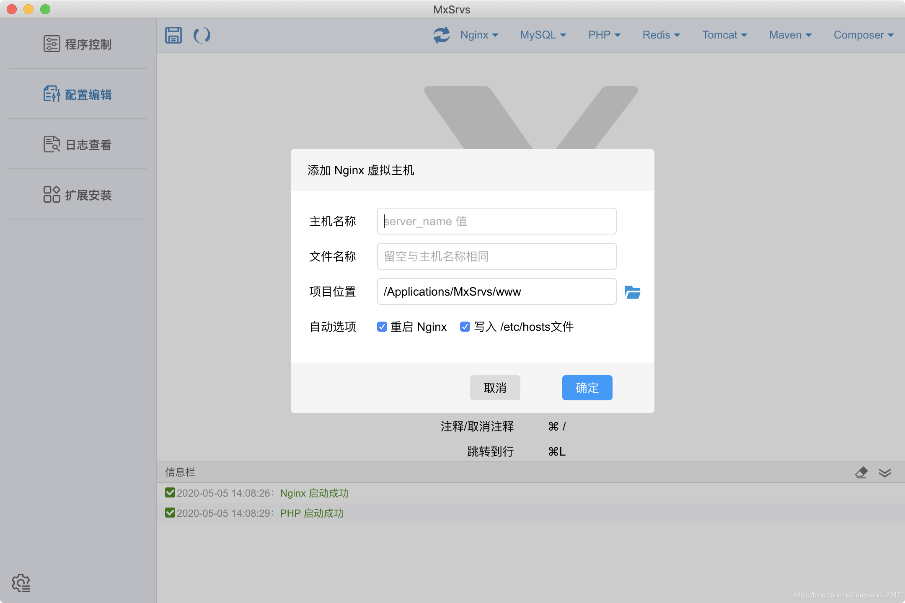Toggle the 写入 /etc/hosts文件 checkbox

pyautogui.click(x=465, y=327)
